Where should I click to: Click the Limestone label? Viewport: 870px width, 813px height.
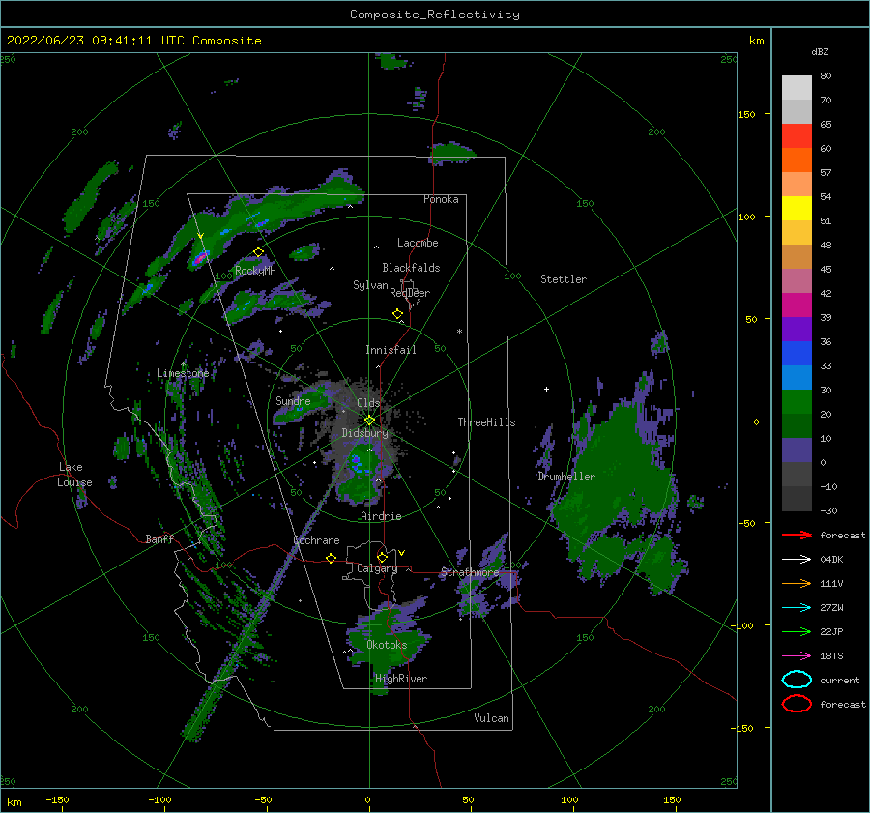(183, 373)
